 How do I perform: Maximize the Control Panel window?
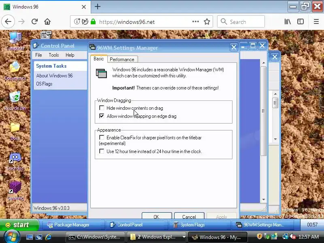253,46
